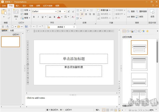Image resolution: width=159 pixels, height=112 pixels.
Task: Switch to the 切换 transition ribbon tab
Action: click(31, 6)
